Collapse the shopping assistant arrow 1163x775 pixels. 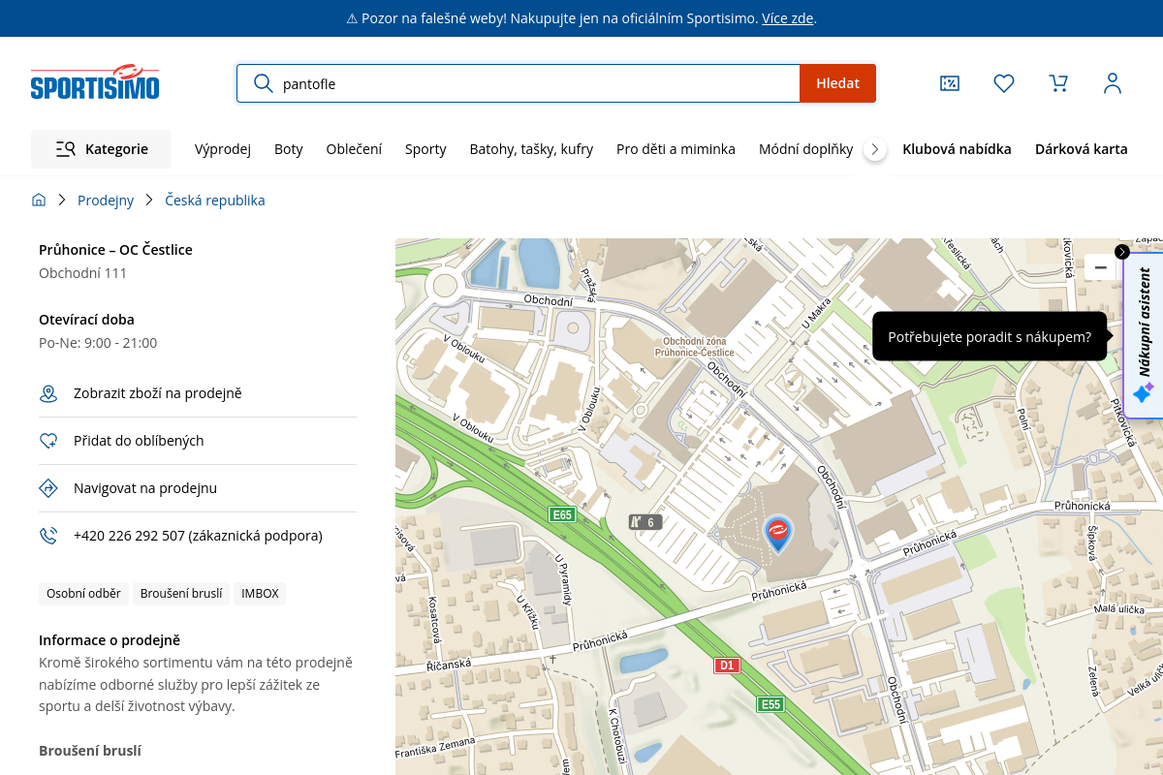[1122, 252]
